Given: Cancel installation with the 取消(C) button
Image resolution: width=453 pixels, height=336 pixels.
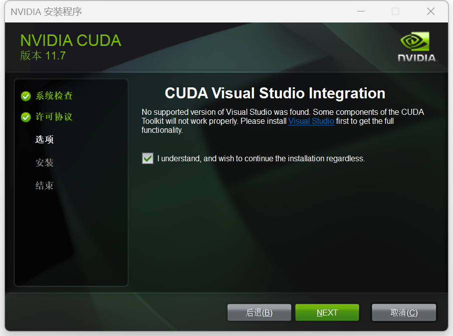Looking at the screenshot, I should coord(404,313).
